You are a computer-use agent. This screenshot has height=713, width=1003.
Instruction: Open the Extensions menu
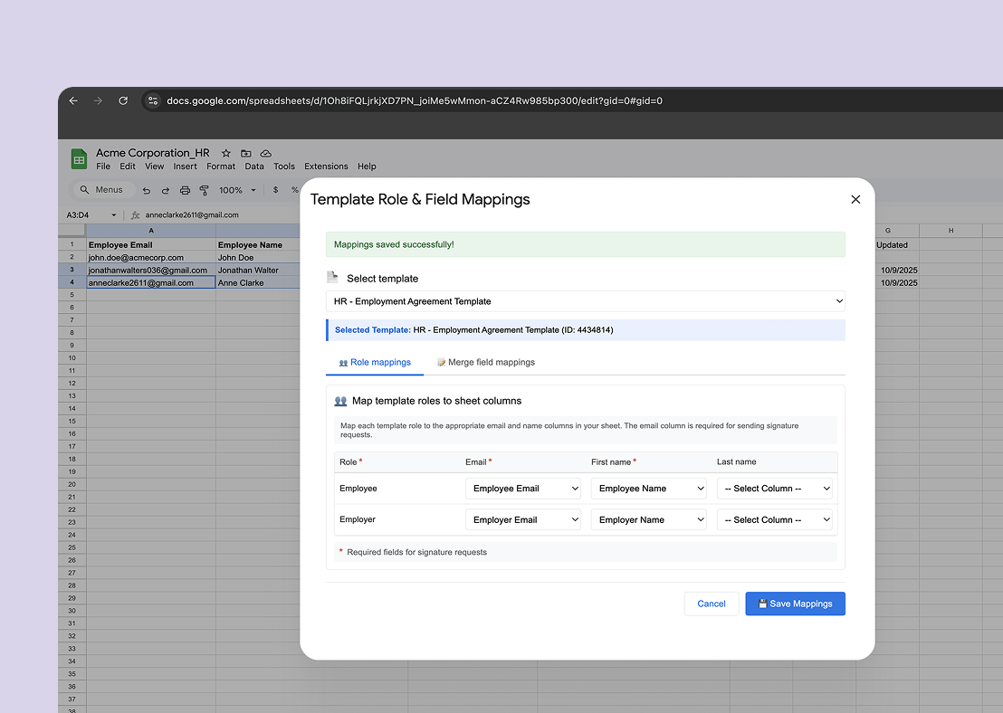coord(326,166)
